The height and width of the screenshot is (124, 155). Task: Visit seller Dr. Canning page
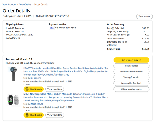36,78
